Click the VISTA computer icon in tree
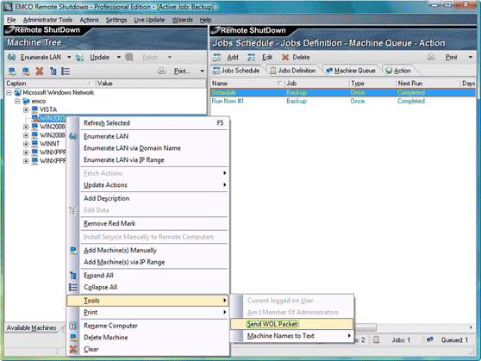The height and width of the screenshot is (361, 481). [34, 109]
